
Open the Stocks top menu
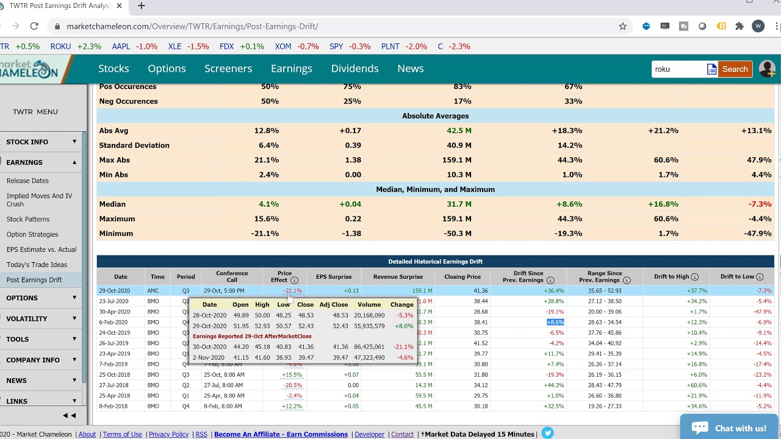click(113, 69)
